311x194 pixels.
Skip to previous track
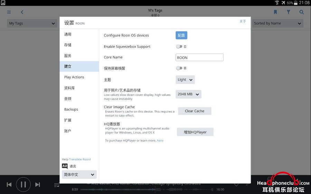[9, 184]
